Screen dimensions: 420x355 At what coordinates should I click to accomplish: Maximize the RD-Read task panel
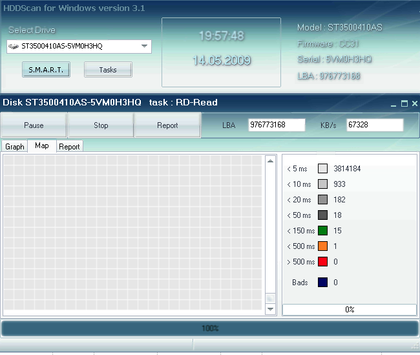[404, 103]
